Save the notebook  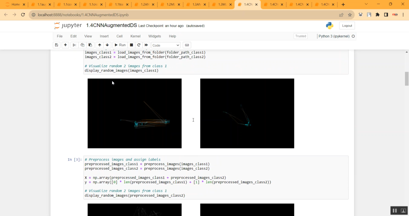[x=56, y=45]
